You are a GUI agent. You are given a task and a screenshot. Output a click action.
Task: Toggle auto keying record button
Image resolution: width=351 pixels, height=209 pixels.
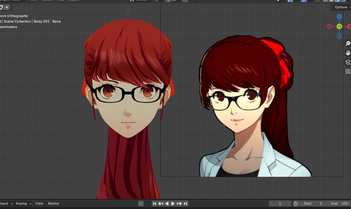(x=141, y=203)
